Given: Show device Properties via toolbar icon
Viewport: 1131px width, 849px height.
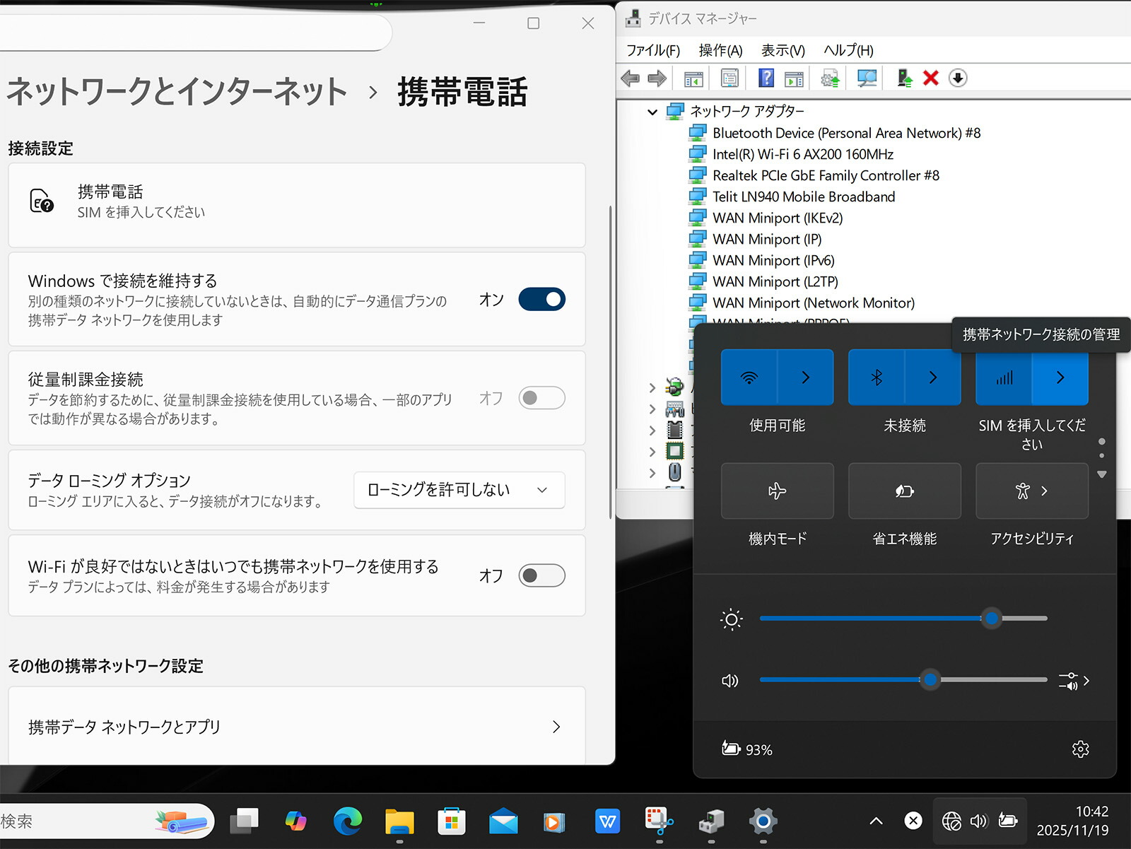Looking at the screenshot, I should point(729,78).
